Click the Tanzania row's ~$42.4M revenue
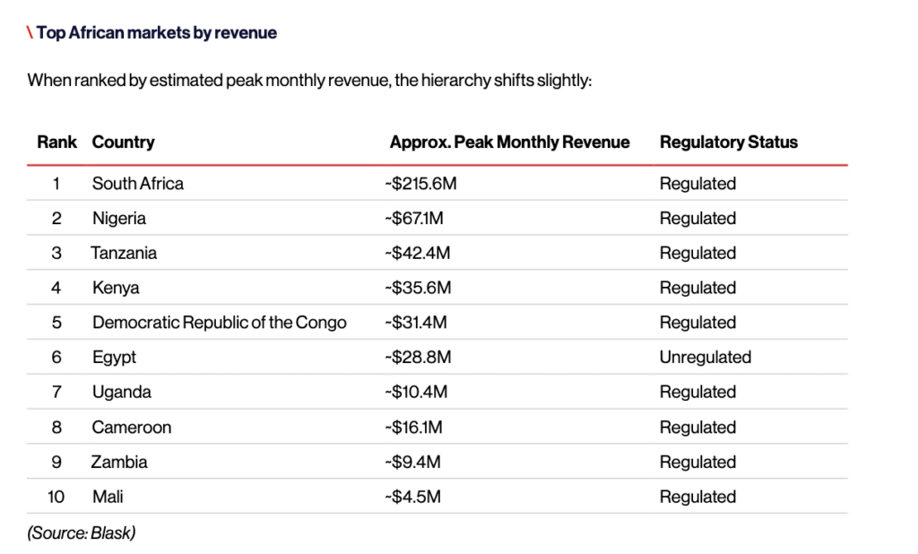918x554 pixels. click(x=417, y=254)
